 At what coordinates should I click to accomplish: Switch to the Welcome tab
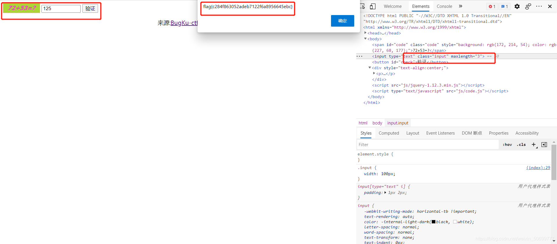click(393, 6)
